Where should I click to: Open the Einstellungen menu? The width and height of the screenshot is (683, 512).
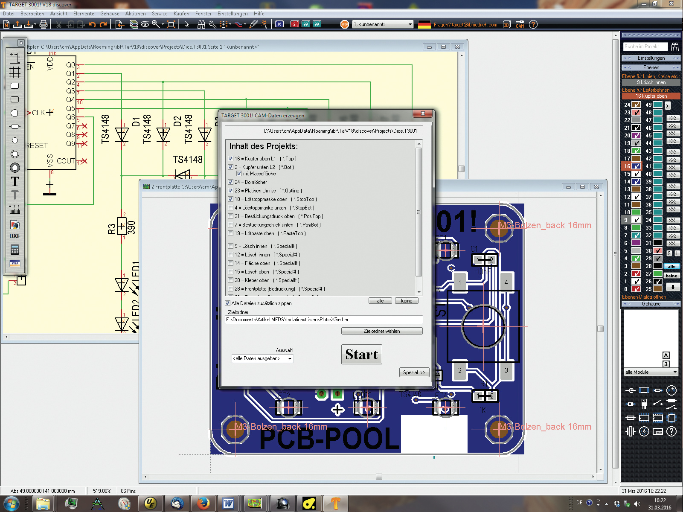pos(232,14)
